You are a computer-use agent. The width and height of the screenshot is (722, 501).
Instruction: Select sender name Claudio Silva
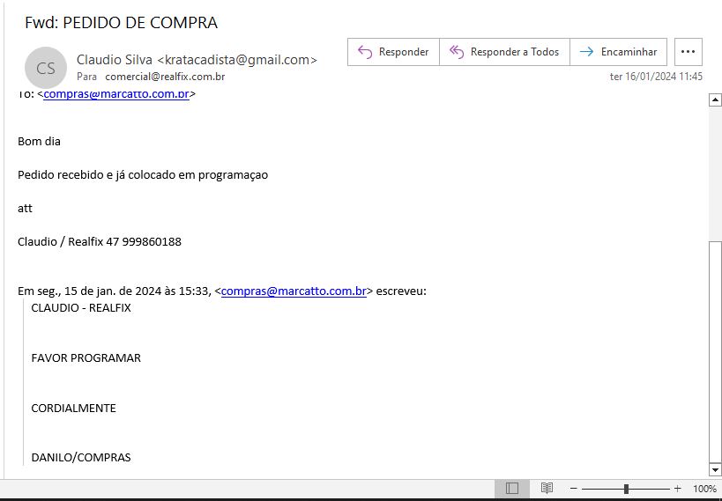(115, 60)
